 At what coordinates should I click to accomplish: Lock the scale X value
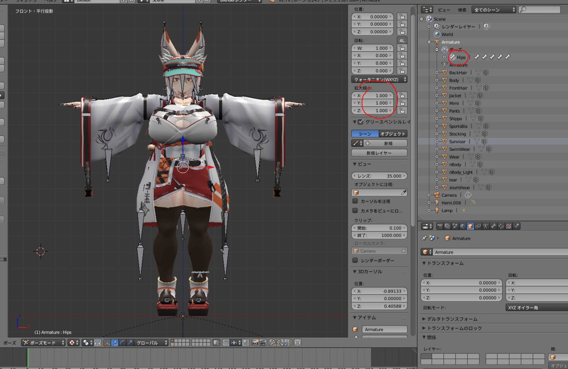(402, 96)
